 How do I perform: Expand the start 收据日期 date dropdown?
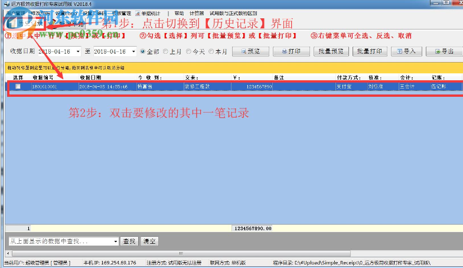(x=78, y=52)
